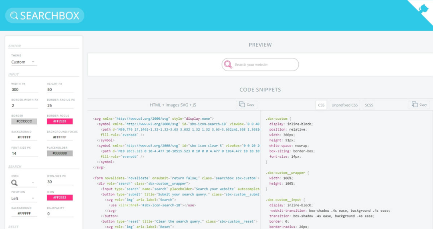Screen dimensions: 433x229
Task: Pick the border color #CCCCCC swatch
Action: point(24,121)
